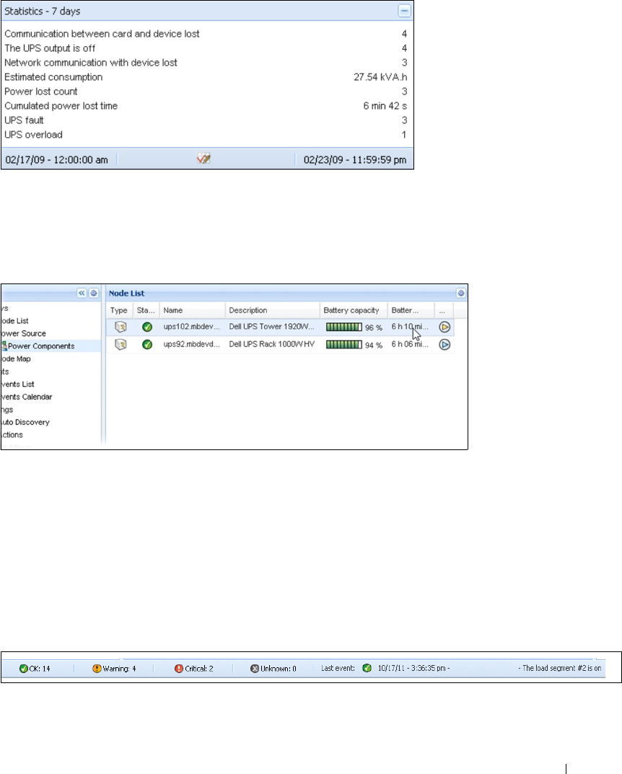Sort by the Status column header
This screenshot has width=622, height=774.
pyautogui.click(x=146, y=310)
